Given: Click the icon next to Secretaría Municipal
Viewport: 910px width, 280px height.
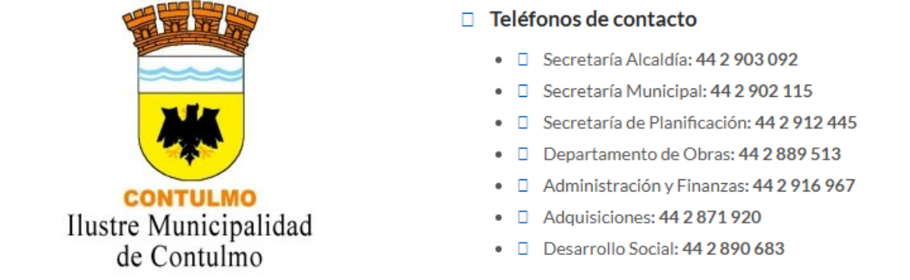Looking at the screenshot, I should coord(522,92).
